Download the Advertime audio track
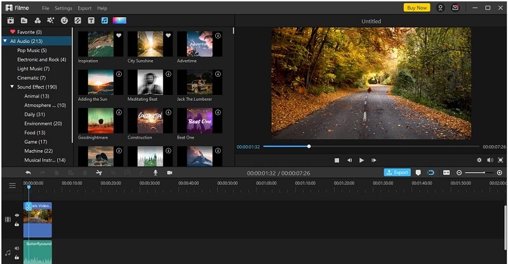This screenshot has width=508, height=264. (x=218, y=35)
